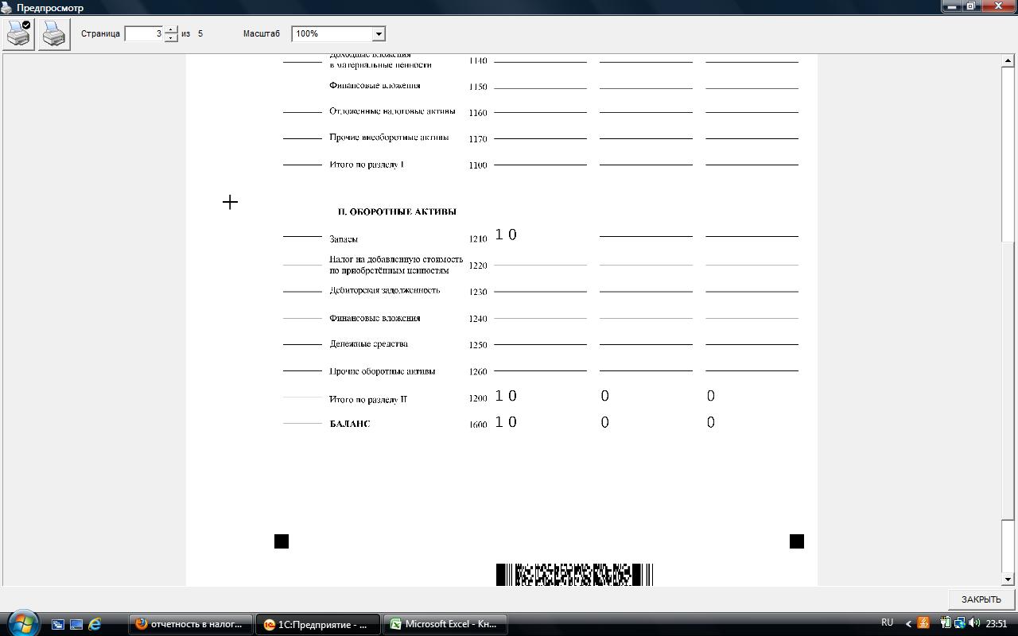The image size is (1018, 636).
Task: Click the Запасы value 1 0
Action: click(506, 235)
